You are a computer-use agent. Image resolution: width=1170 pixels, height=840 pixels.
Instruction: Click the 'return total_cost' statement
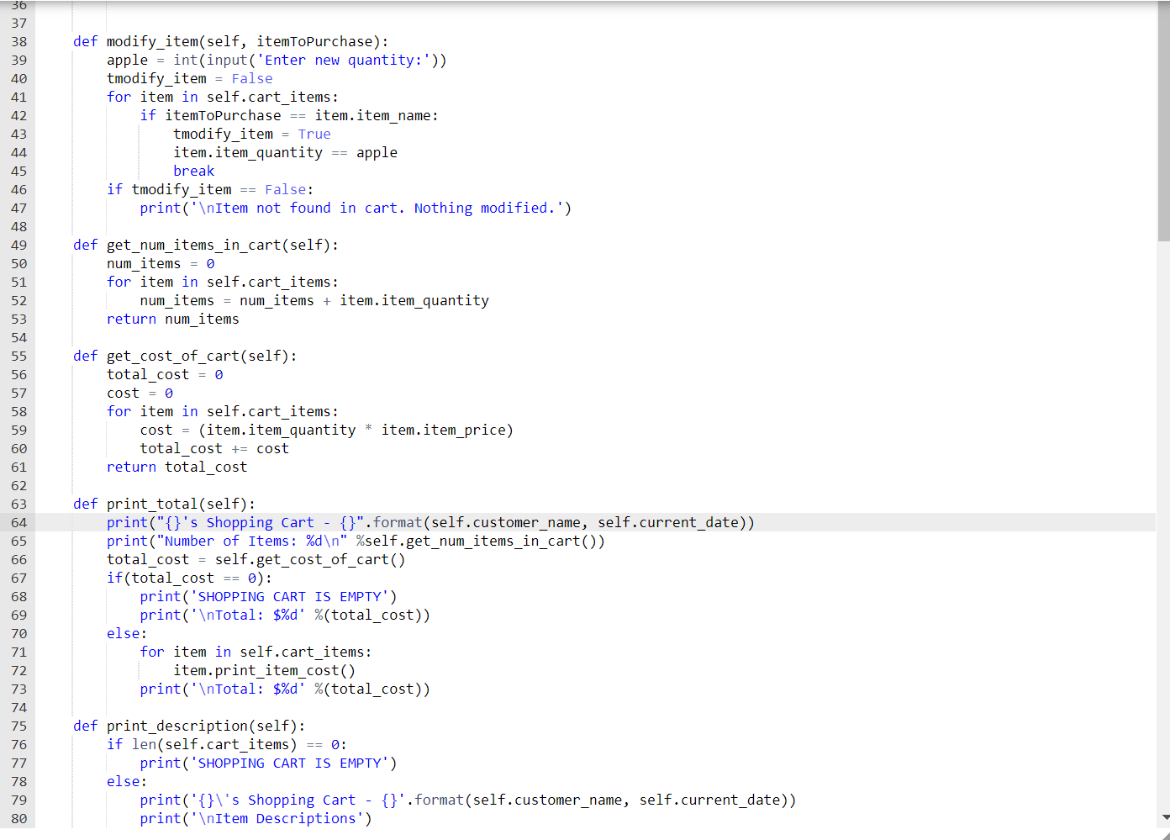(177, 467)
